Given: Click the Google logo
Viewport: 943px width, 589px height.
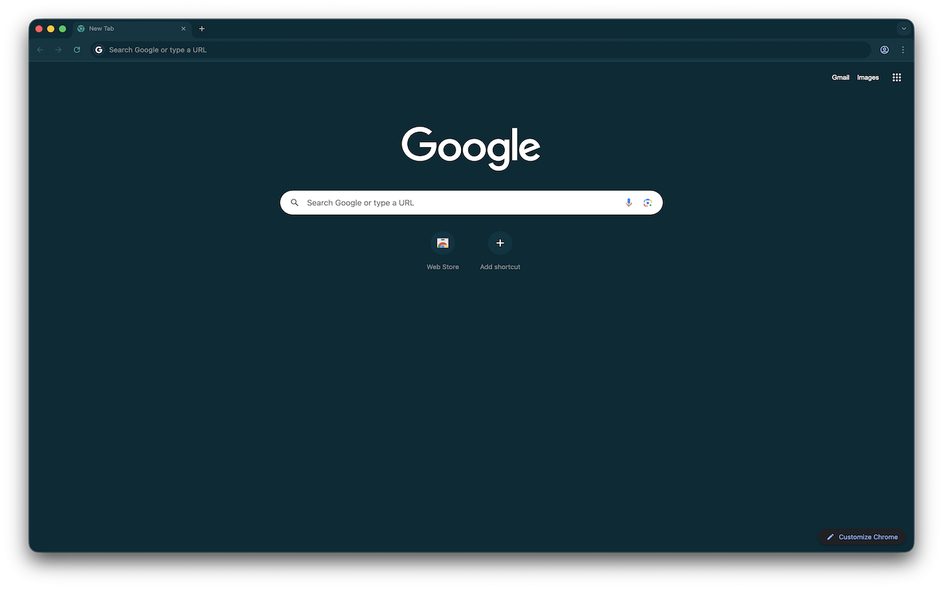Looking at the screenshot, I should pos(471,148).
